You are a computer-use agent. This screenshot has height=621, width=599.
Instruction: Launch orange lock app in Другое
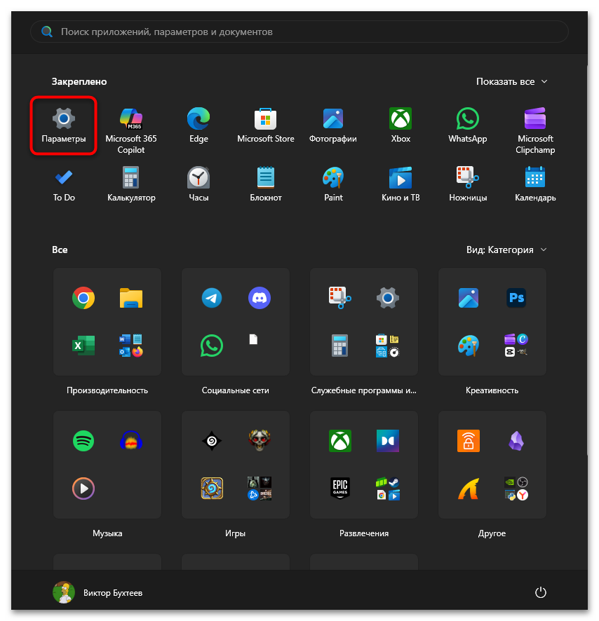[x=469, y=440]
